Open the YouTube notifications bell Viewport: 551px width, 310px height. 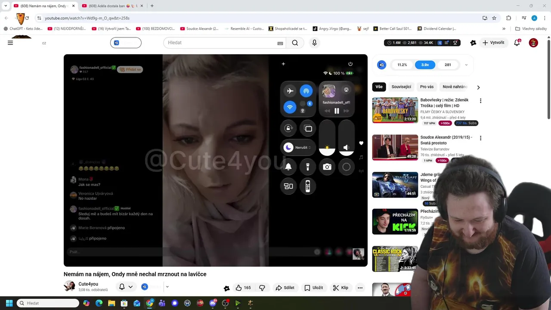click(x=517, y=43)
